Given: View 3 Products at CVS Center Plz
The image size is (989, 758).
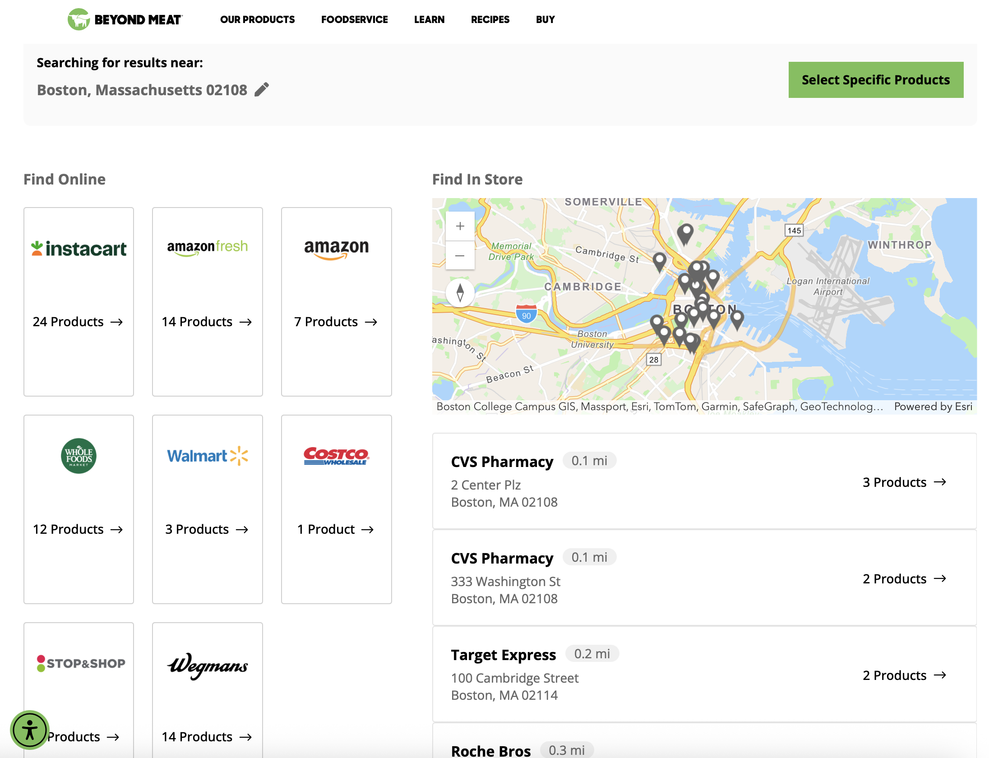Looking at the screenshot, I should [904, 482].
